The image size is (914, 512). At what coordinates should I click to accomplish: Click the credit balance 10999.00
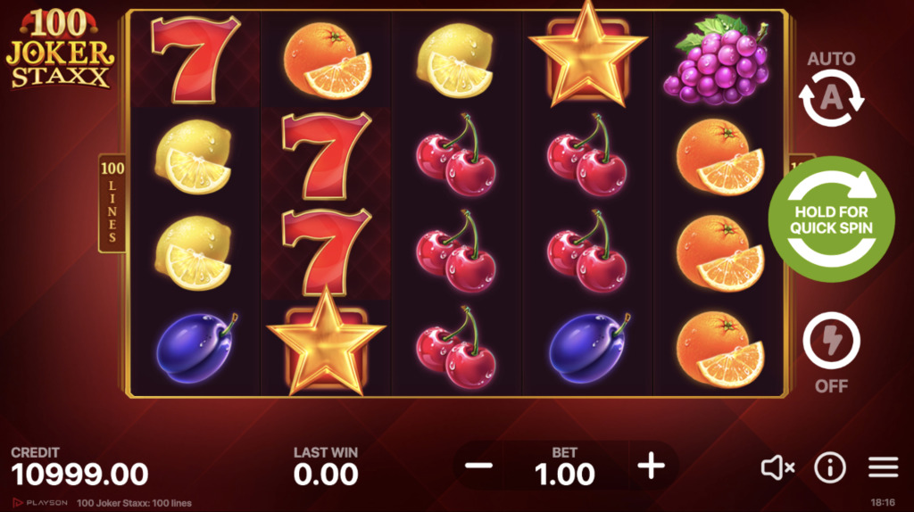(x=79, y=475)
